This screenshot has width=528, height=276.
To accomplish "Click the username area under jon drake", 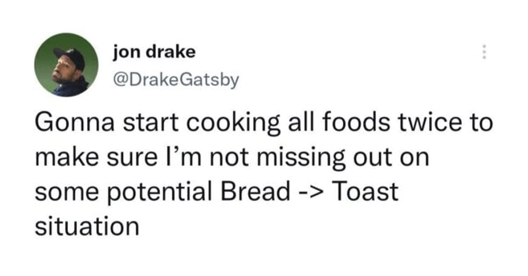I will click(x=175, y=78).
